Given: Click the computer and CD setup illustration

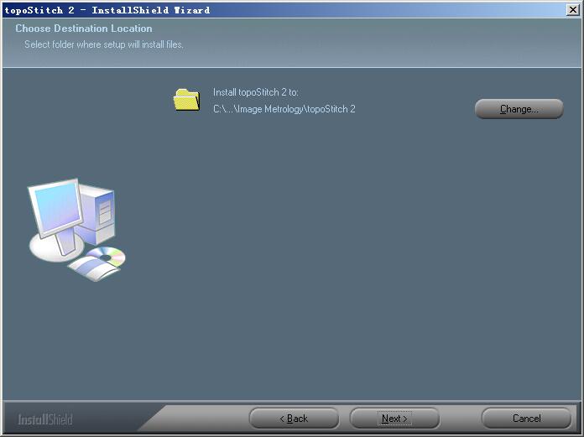Looking at the screenshot, I should click(77, 229).
